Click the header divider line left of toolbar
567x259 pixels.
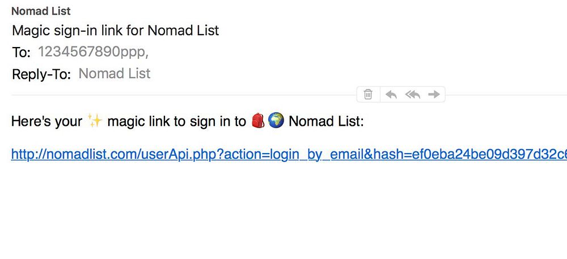(x=170, y=95)
